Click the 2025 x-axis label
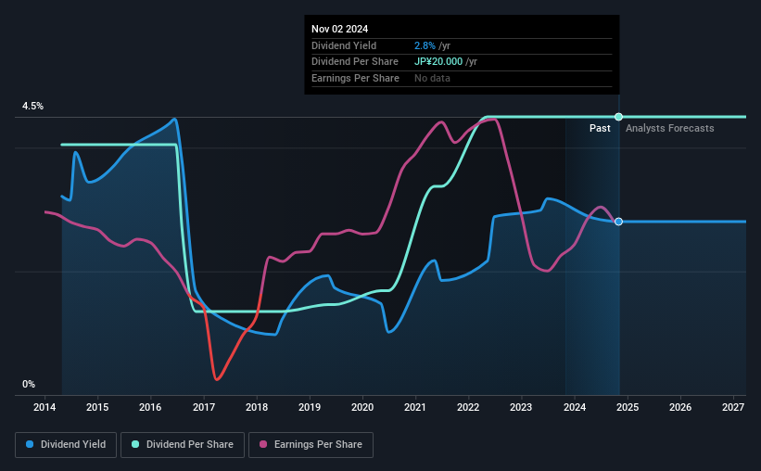The height and width of the screenshot is (471, 761). click(627, 407)
